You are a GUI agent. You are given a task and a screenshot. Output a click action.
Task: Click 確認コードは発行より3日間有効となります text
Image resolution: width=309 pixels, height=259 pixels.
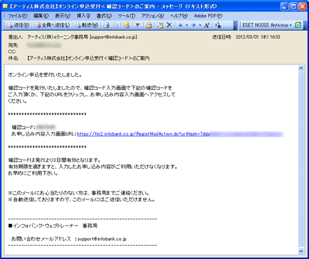[x=54, y=160]
